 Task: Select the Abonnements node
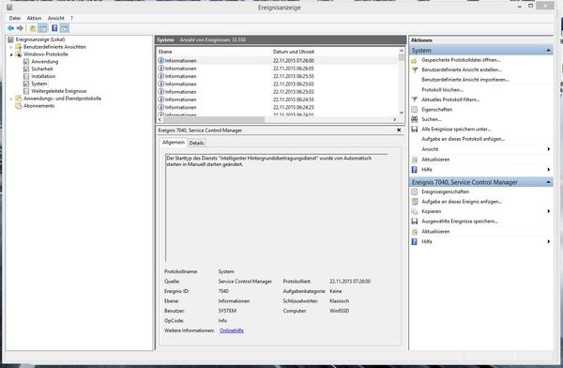click(x=38, y=106)
